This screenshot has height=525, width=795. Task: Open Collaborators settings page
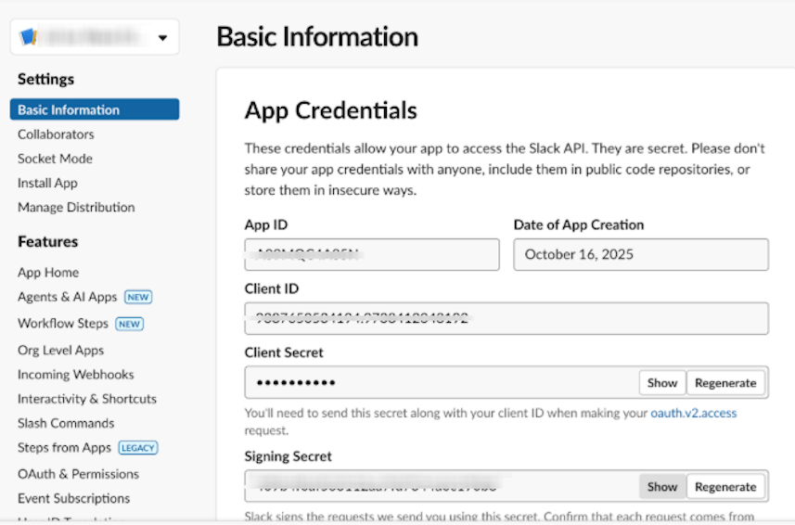tap(56, 134)
